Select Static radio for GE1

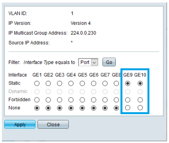tap(37, 83)
